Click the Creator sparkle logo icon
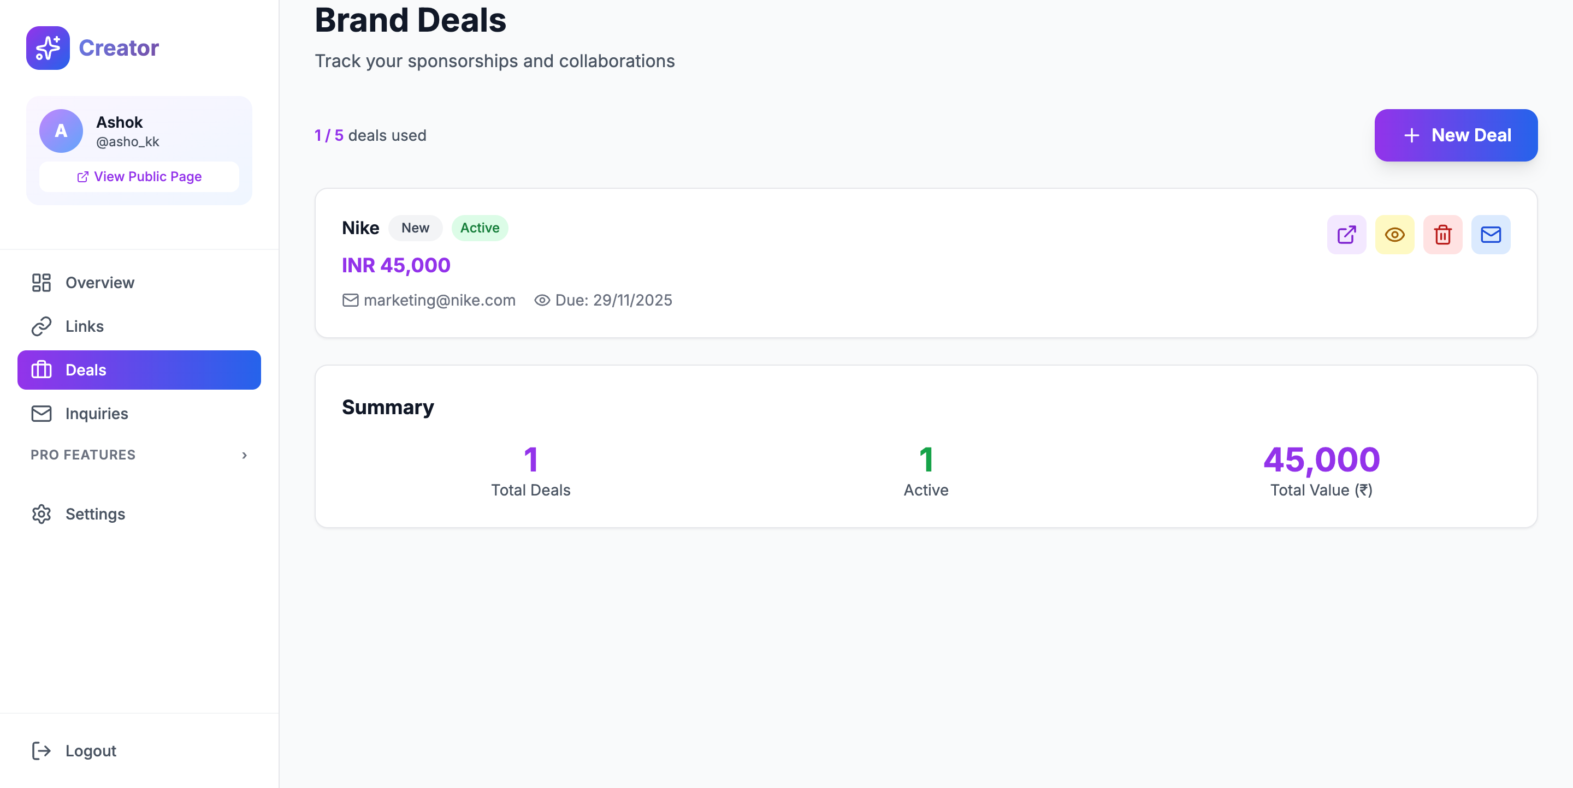Screen dimensions: 1573x788 (48, 47)
